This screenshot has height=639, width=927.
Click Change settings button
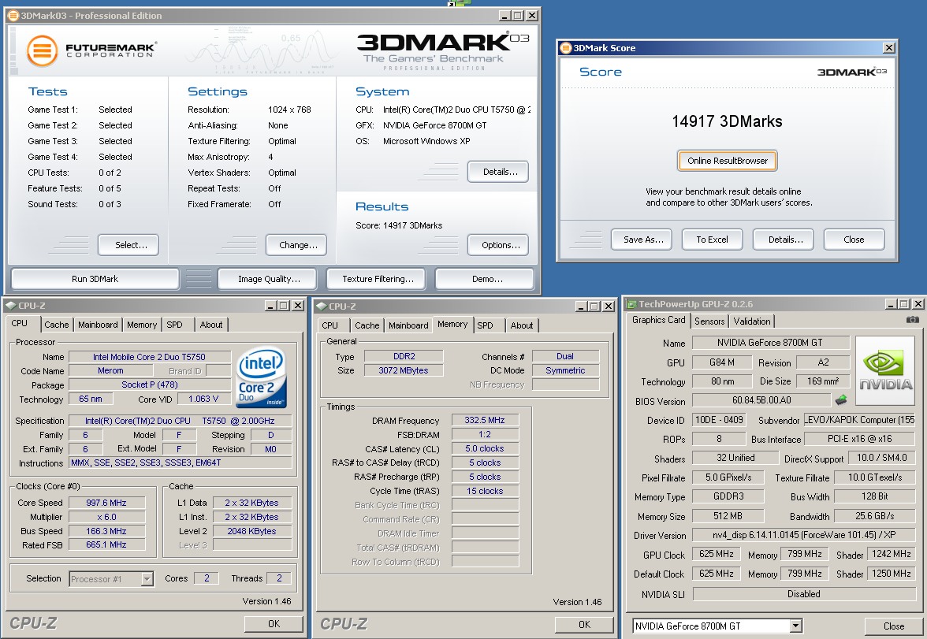pyautogui.click(x=298, y=245)
